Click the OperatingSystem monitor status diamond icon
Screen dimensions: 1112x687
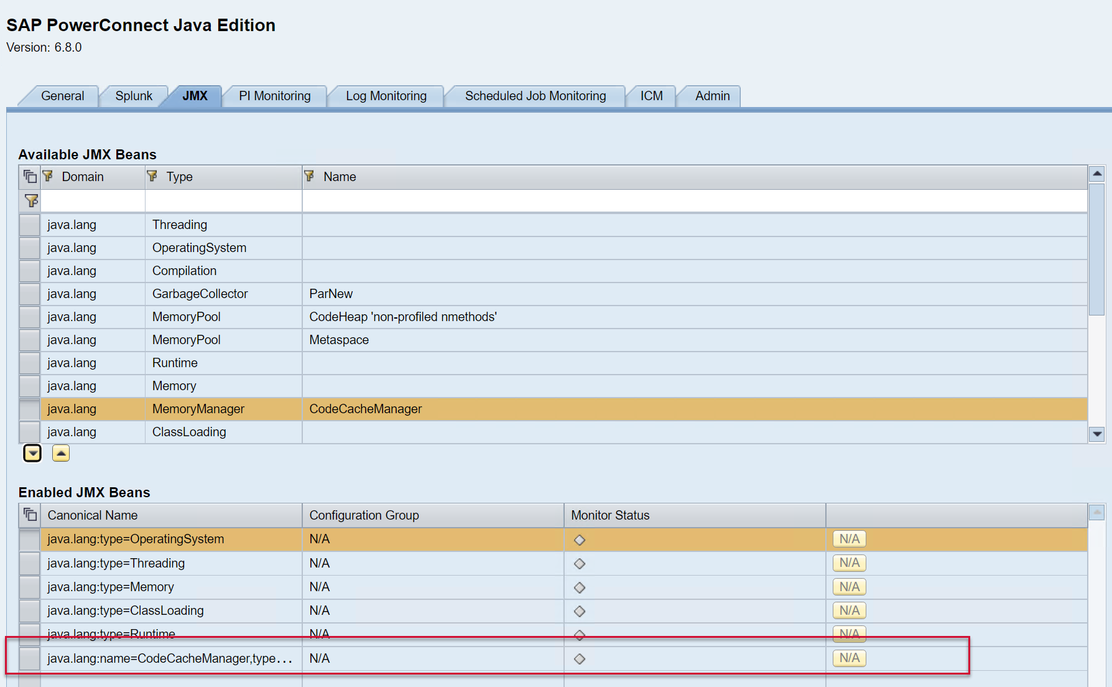[x=580, y=540]
